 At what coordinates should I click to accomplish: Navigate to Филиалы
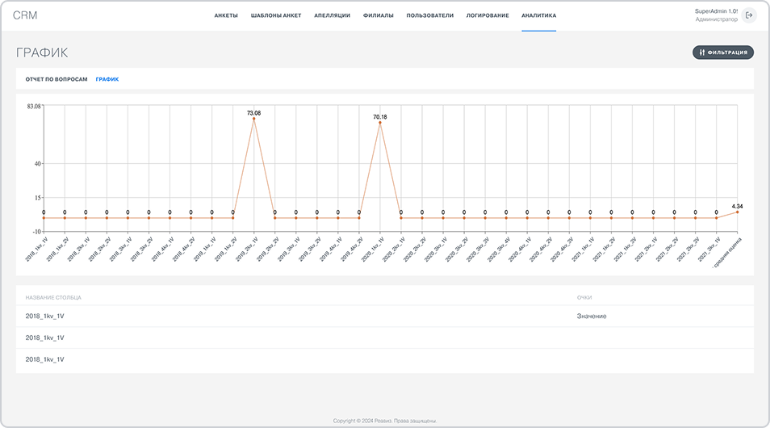click(x=379, y=15)
